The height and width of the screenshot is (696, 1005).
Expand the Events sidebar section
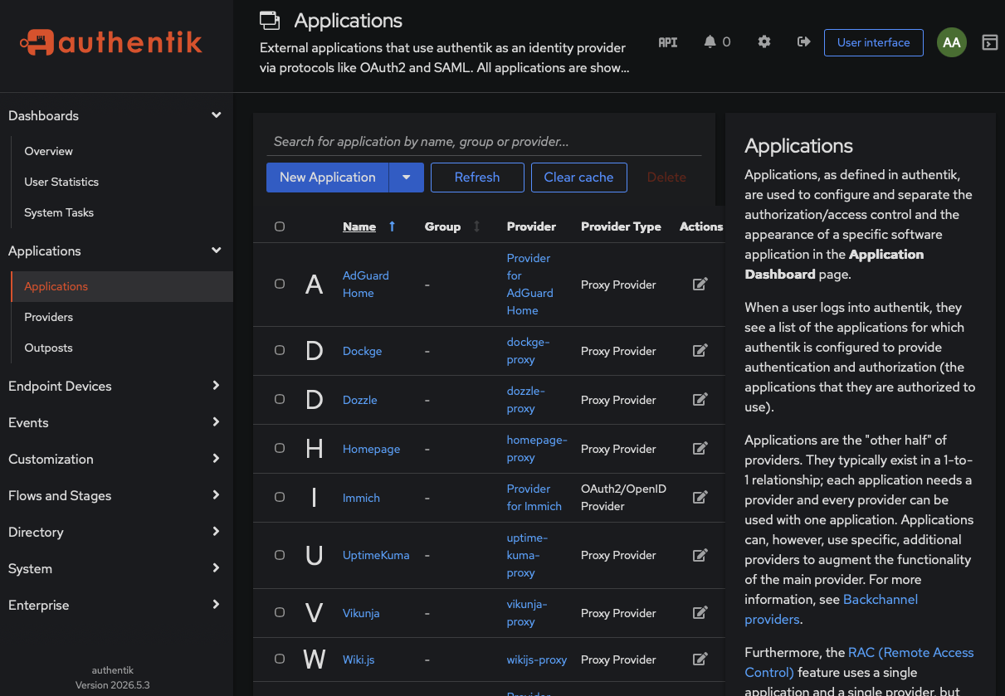coord(116,422)
